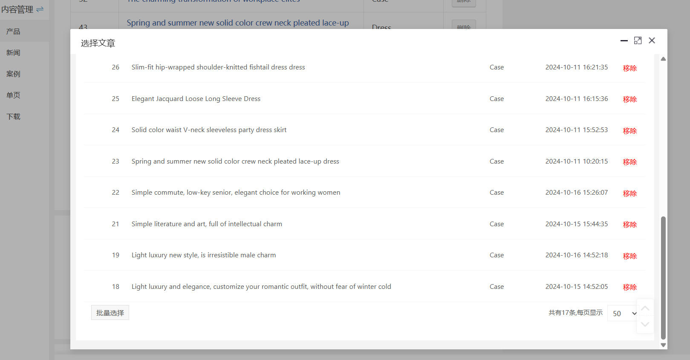Select title 'Light luxury and elegance, customize your romantic outfit'
The width and height of the screenshot is (690, 360).
tap(261, 287)
